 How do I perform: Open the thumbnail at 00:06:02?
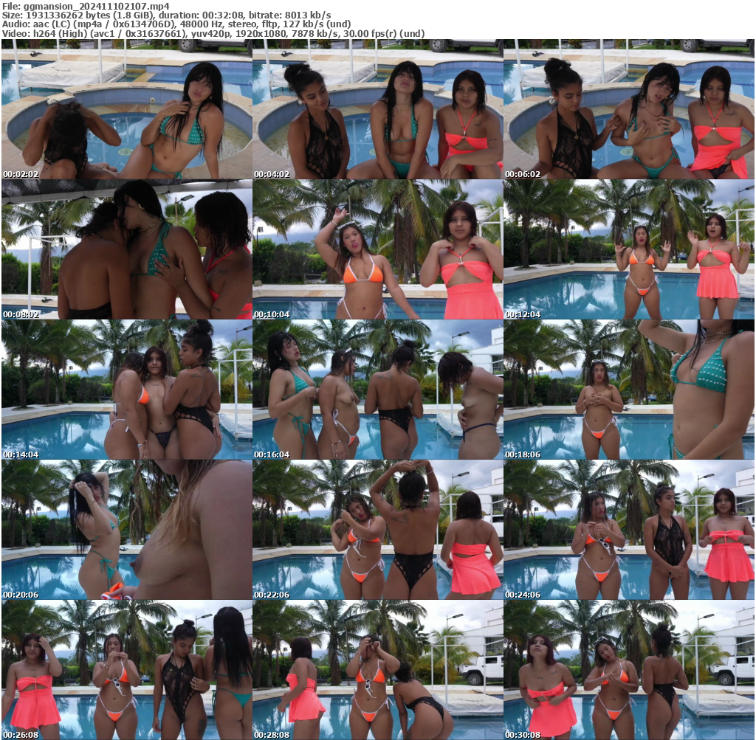pyautogui.click(x=628, y=109)
